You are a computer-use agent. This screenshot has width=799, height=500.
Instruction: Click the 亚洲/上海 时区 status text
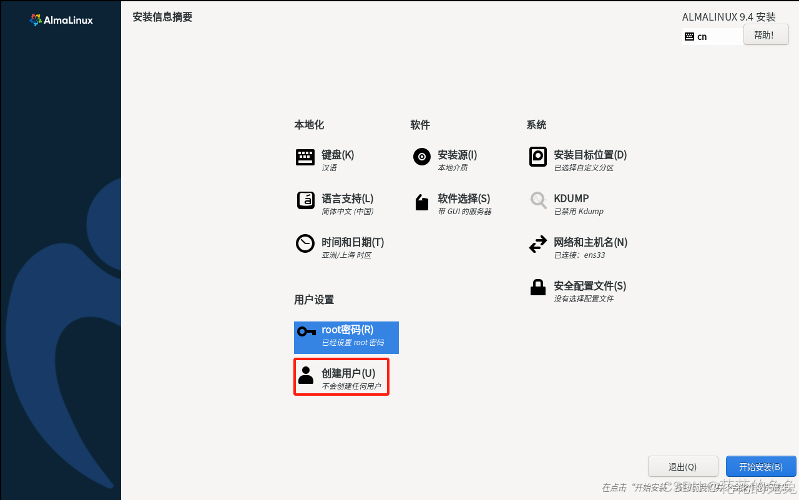346,255
